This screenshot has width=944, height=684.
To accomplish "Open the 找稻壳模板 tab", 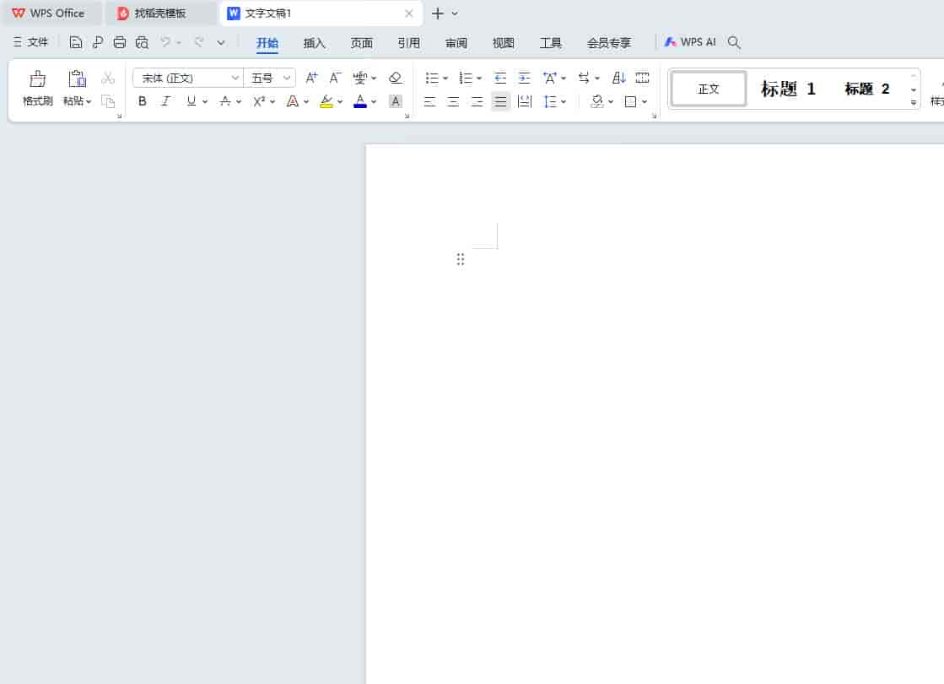I will [x=160, y=14].
